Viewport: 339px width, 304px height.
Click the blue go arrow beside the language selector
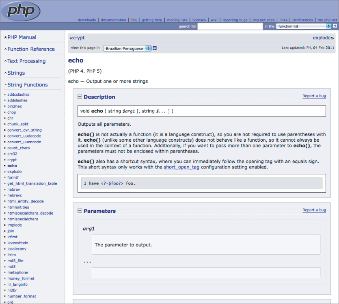[x=154, y=47]
